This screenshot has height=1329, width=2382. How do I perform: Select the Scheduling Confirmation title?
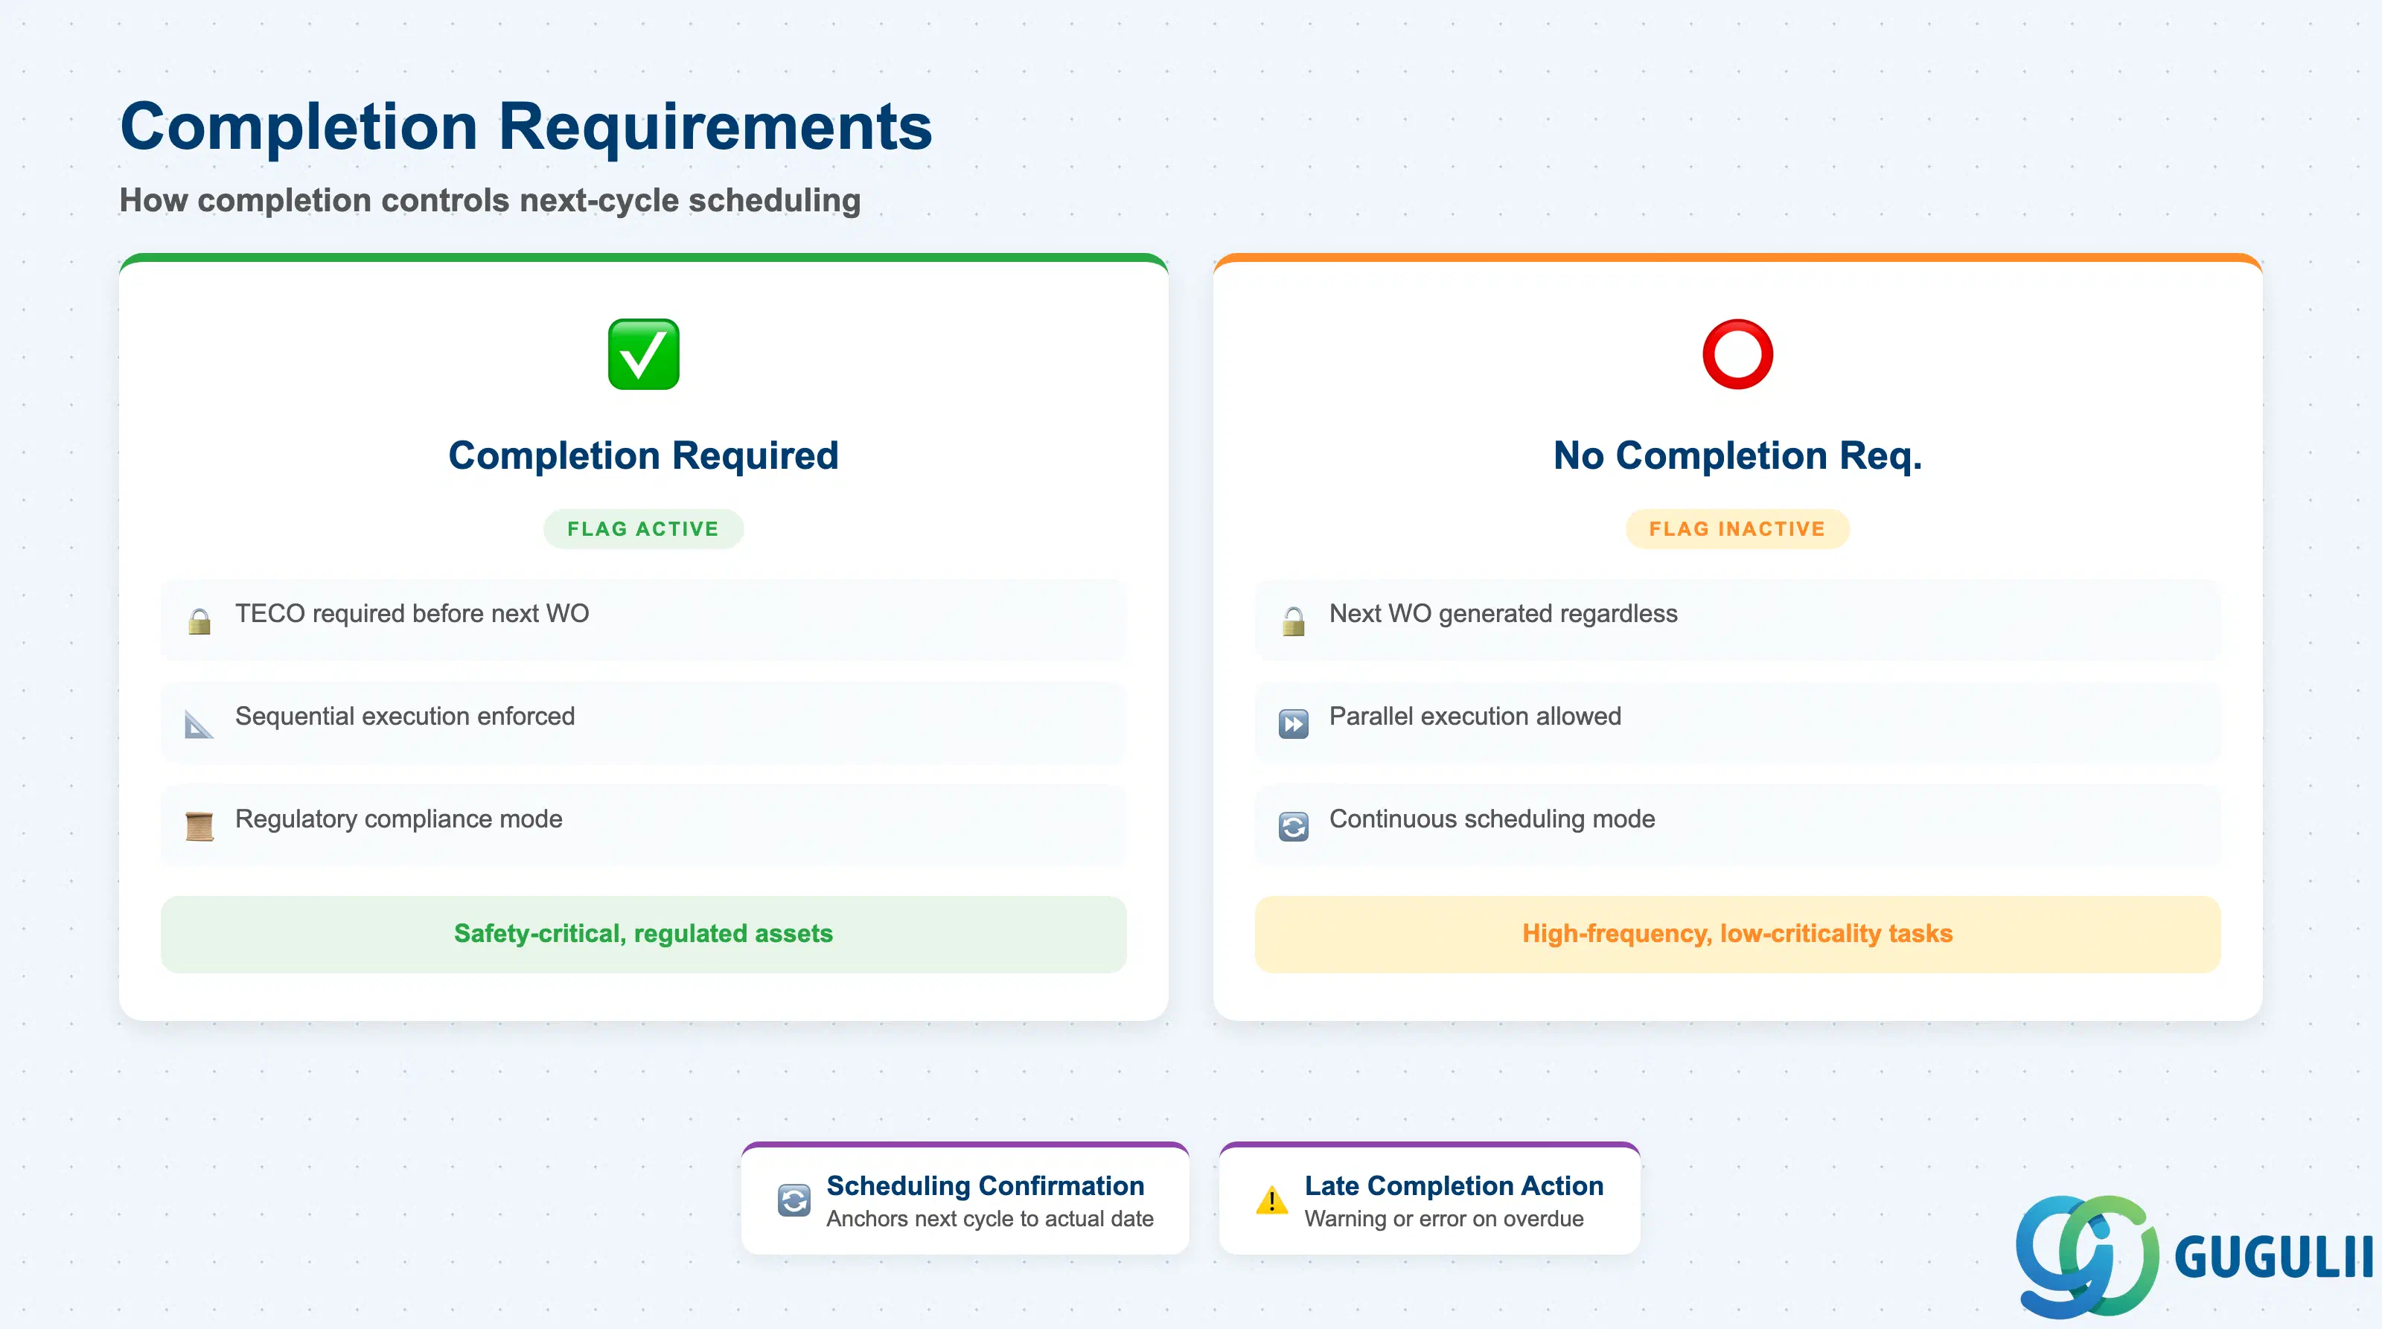point(985,1185)
